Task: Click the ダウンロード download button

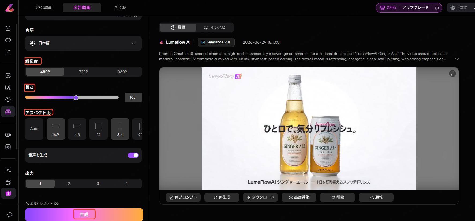Action: click(x=260, y=197)
